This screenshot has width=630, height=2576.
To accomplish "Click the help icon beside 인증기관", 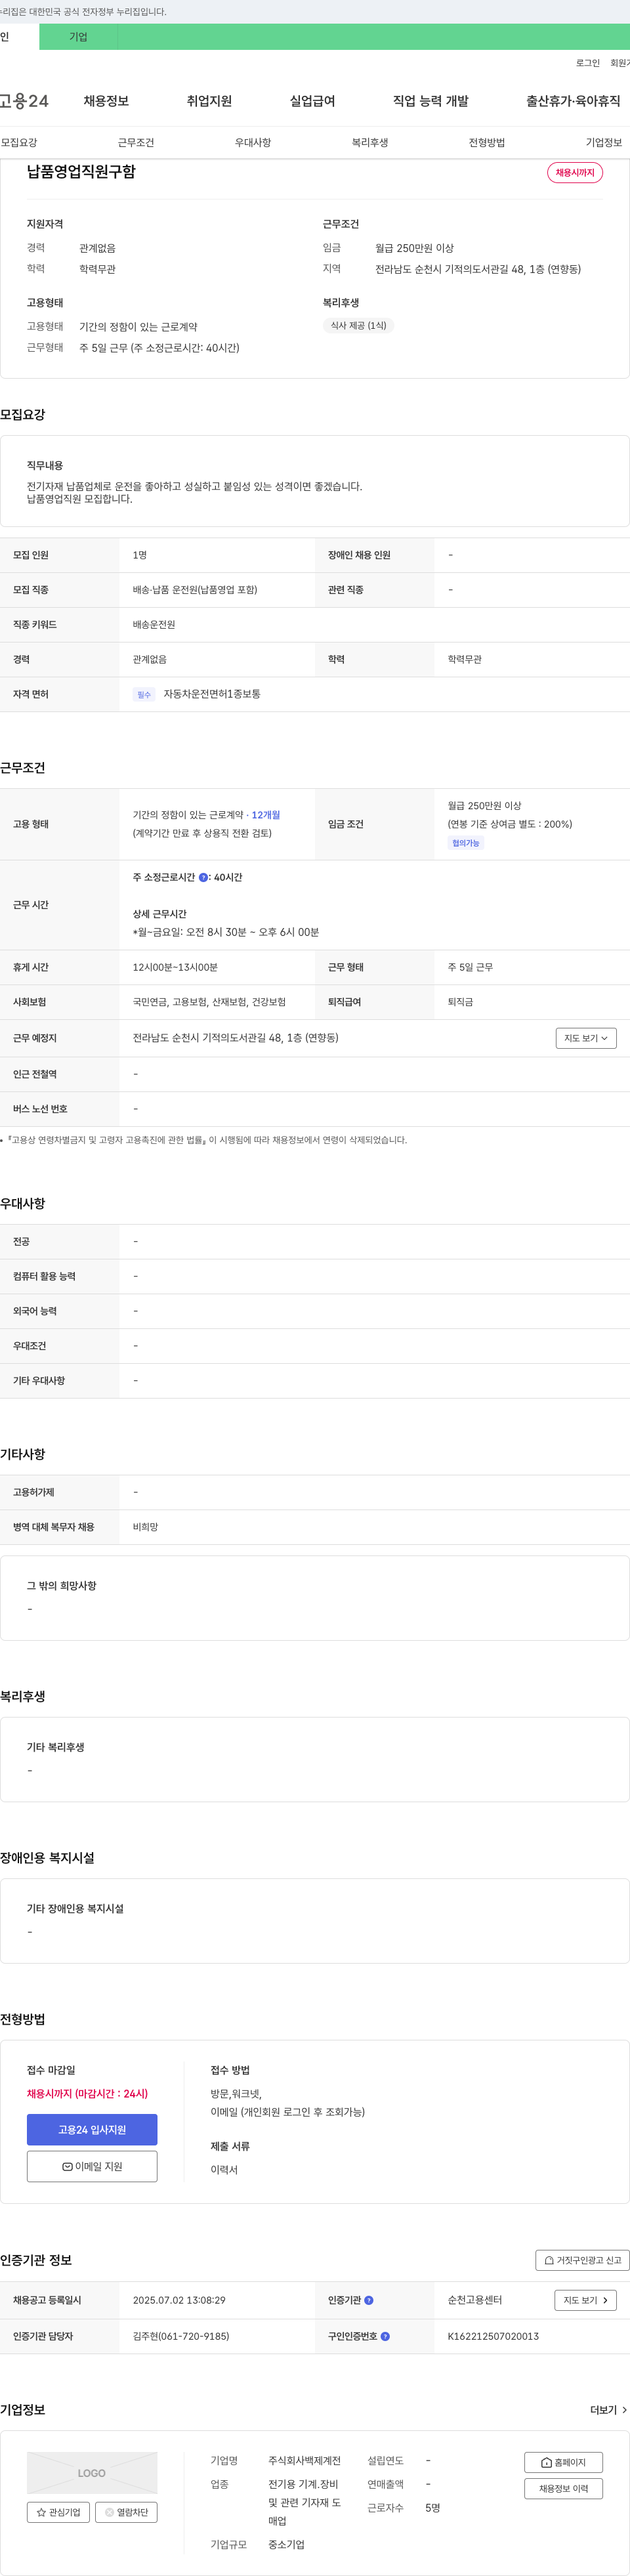I will point(369,2300).
